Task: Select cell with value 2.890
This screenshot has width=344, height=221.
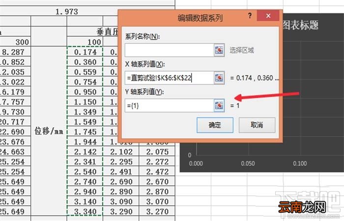Action: [x=121, y=192]
